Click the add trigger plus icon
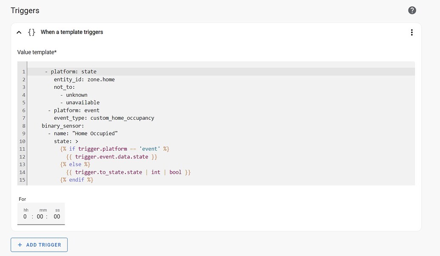 point(20,245)
